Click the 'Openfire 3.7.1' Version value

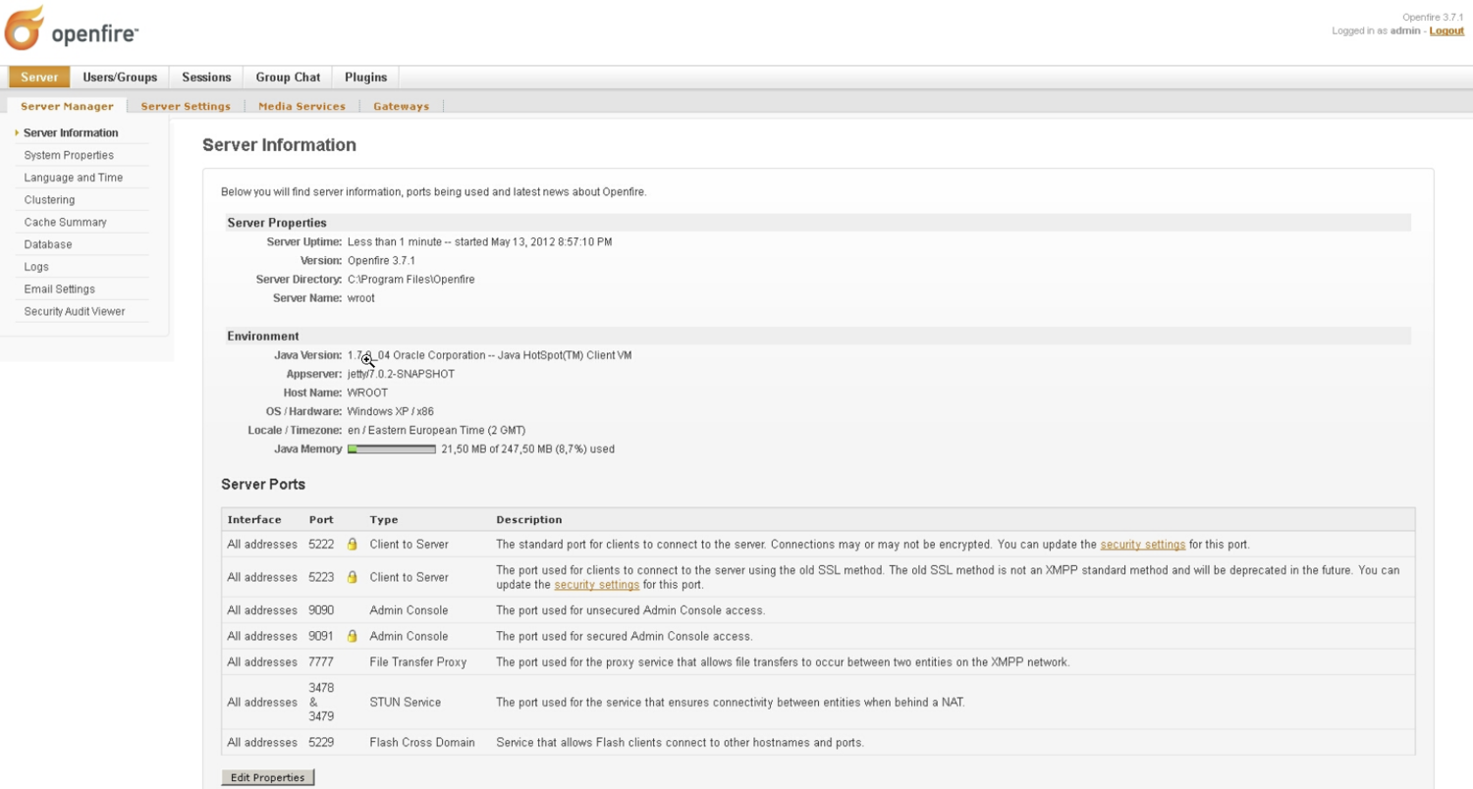[381, 260]
